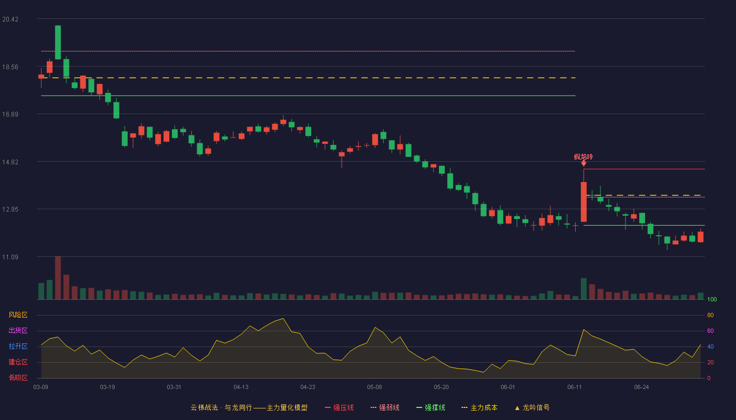Click the 16.69 price axis label
Screen dimensions: 736x420
click(x=10, y=114)
